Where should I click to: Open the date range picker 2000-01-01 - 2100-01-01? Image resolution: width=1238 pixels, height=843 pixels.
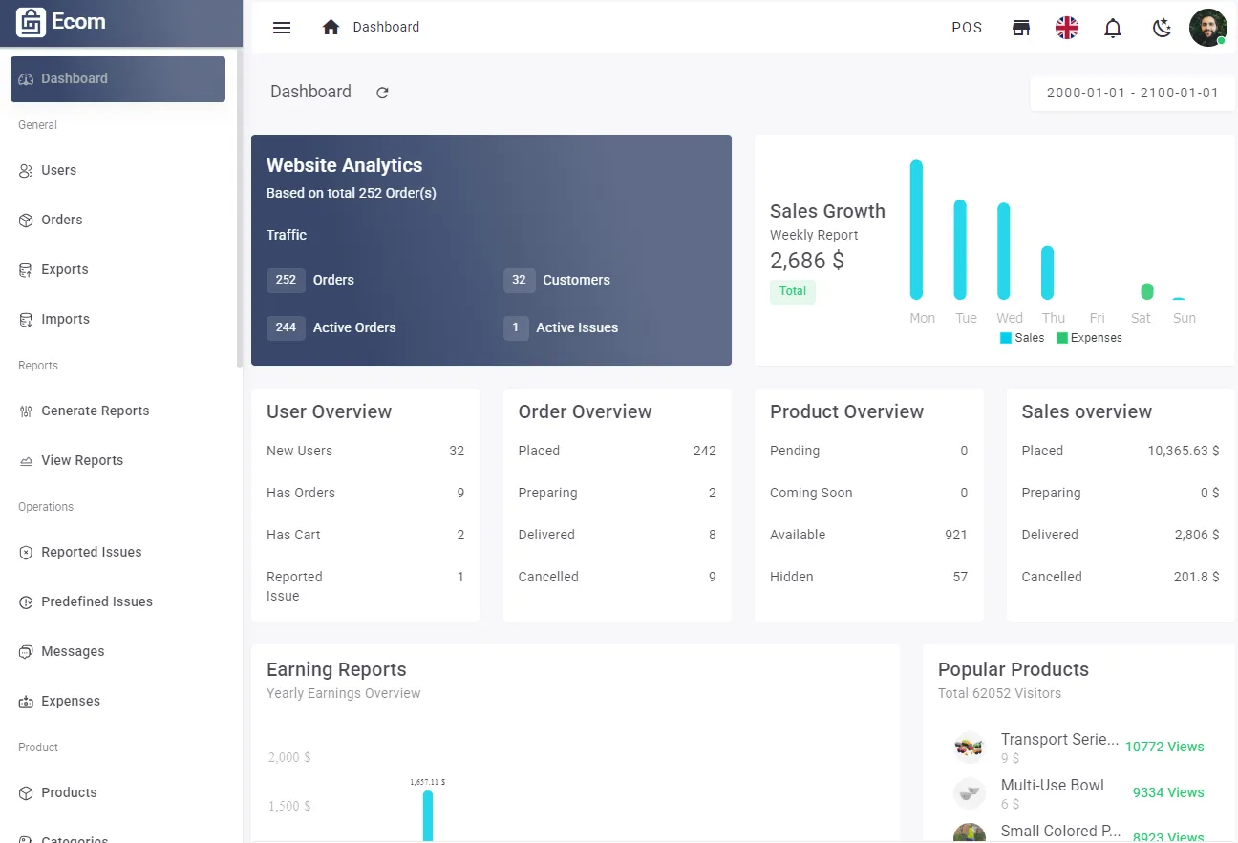[x=1132, y=94]
